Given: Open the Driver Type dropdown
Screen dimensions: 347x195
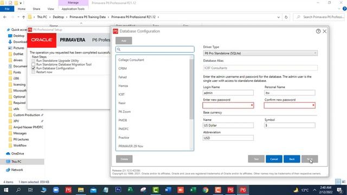Looking at the screenshot, I should coord(260,53).
